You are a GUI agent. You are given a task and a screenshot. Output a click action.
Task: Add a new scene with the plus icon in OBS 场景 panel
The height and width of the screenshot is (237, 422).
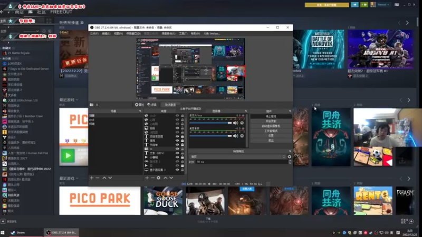click(x=92, y=177)
